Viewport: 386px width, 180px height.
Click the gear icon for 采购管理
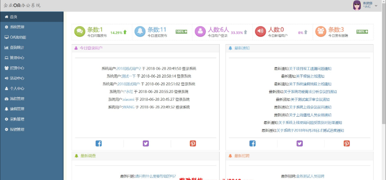6,119
